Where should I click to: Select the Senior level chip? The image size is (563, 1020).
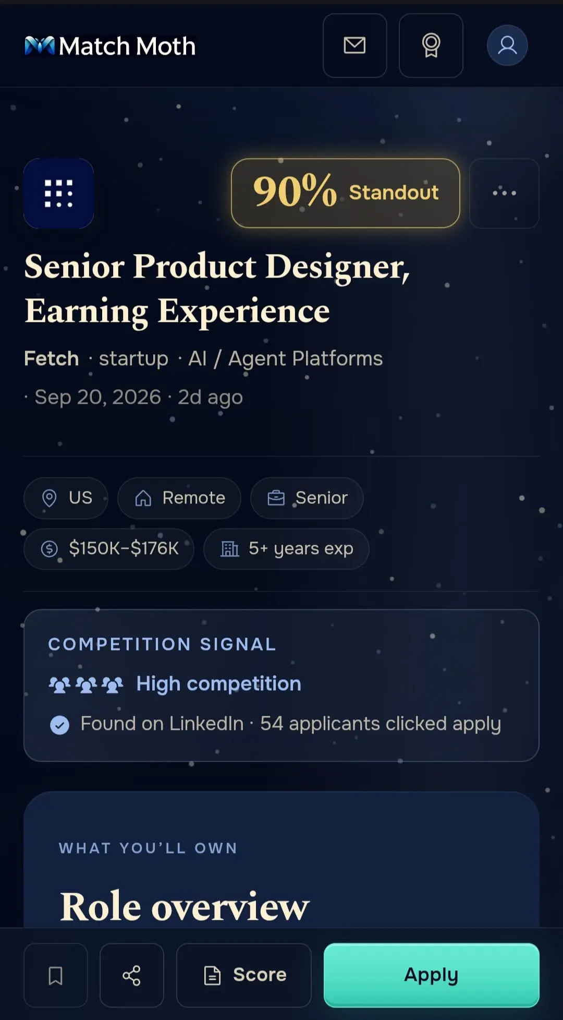[307, 498]
